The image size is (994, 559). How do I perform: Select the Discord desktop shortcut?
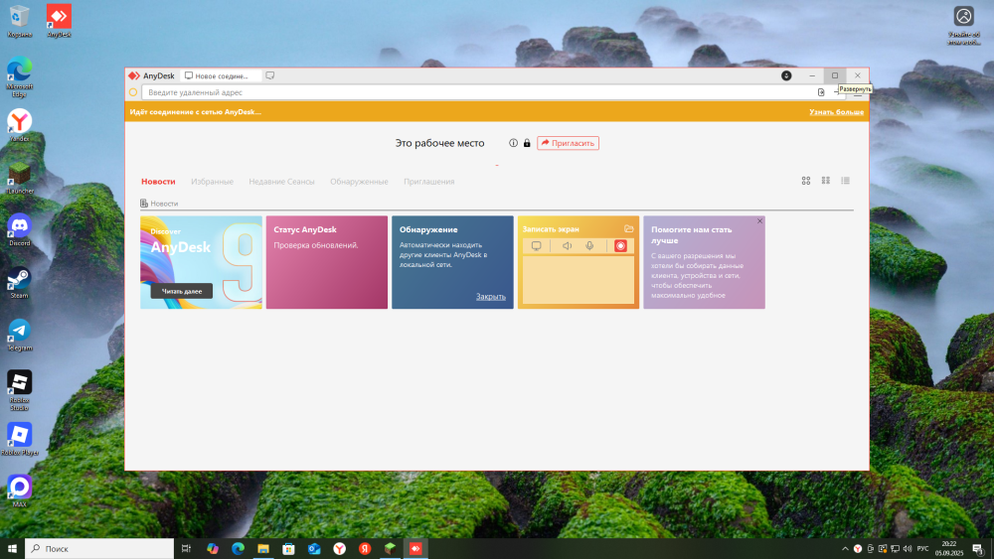pyautogui.click(x=20, y=230)
